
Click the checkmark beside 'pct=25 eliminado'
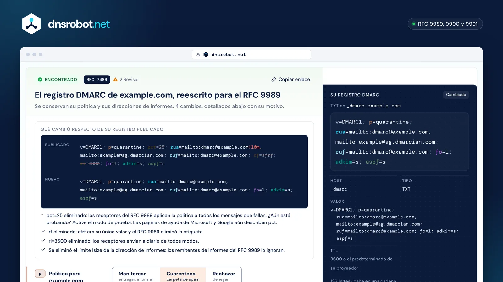pos(42,215)
